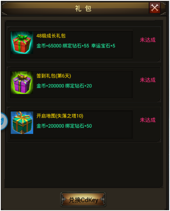Image resolution: width=170 pixels, height=211 pixels.
Task: Open the 48级成长礼包 row panel
Action: coord(84,44)
